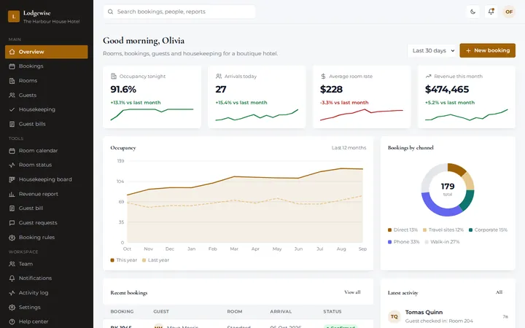This screenshot has width=525, height=328.
Task: Click the -3.3% vs last month text
Action: coord(344,103)
